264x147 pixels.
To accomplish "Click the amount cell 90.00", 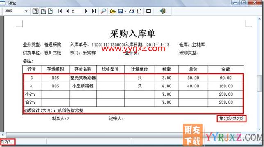I will pos(226,78).
